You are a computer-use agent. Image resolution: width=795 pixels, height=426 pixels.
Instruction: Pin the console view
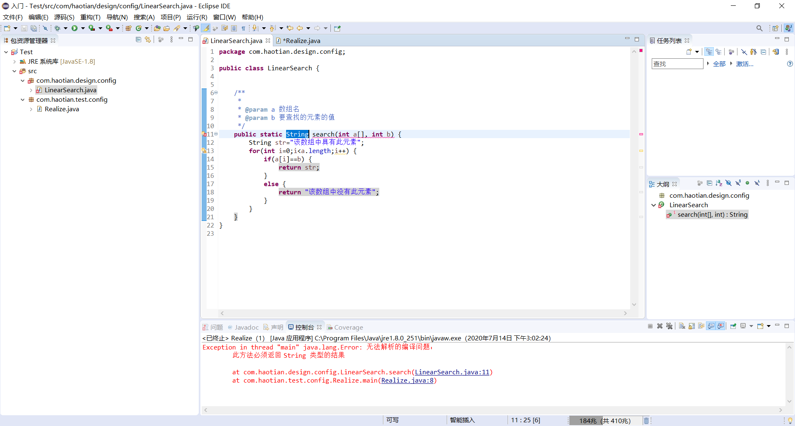(x=733, y=326)
